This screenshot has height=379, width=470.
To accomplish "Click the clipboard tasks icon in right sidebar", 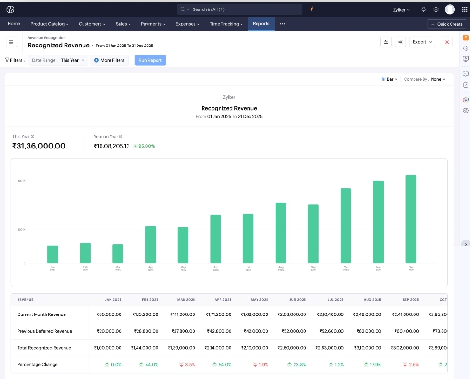I will 465,84.
